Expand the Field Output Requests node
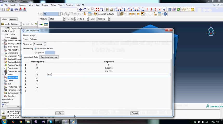 pyautogui.click(x=3, y=41)
